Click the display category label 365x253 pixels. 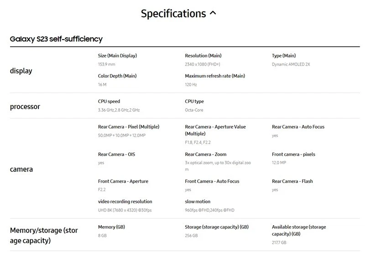tap(21, 71)
